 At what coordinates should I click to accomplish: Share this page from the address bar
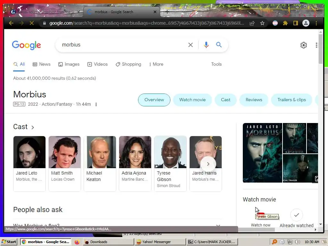coord(252,23)
